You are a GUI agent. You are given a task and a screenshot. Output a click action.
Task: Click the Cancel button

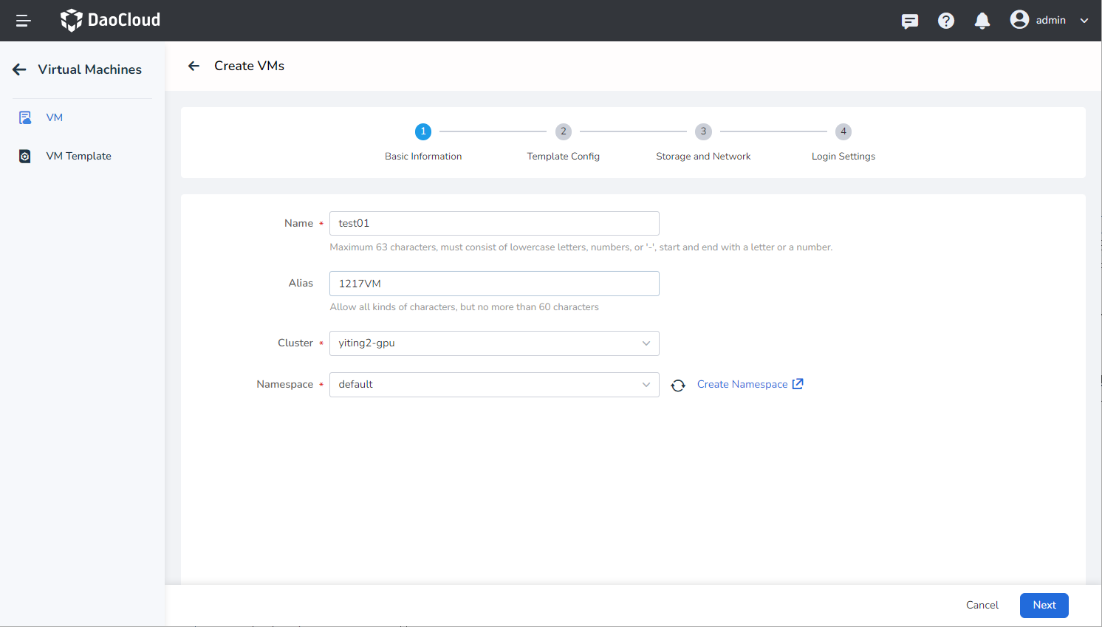pyautogui.click(x=982, y=605)
